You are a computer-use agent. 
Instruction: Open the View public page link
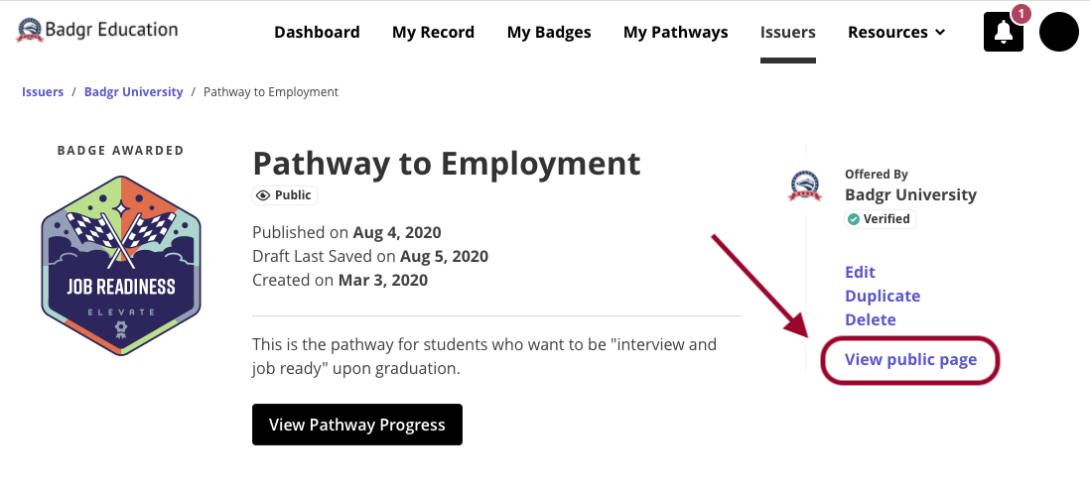910,359
